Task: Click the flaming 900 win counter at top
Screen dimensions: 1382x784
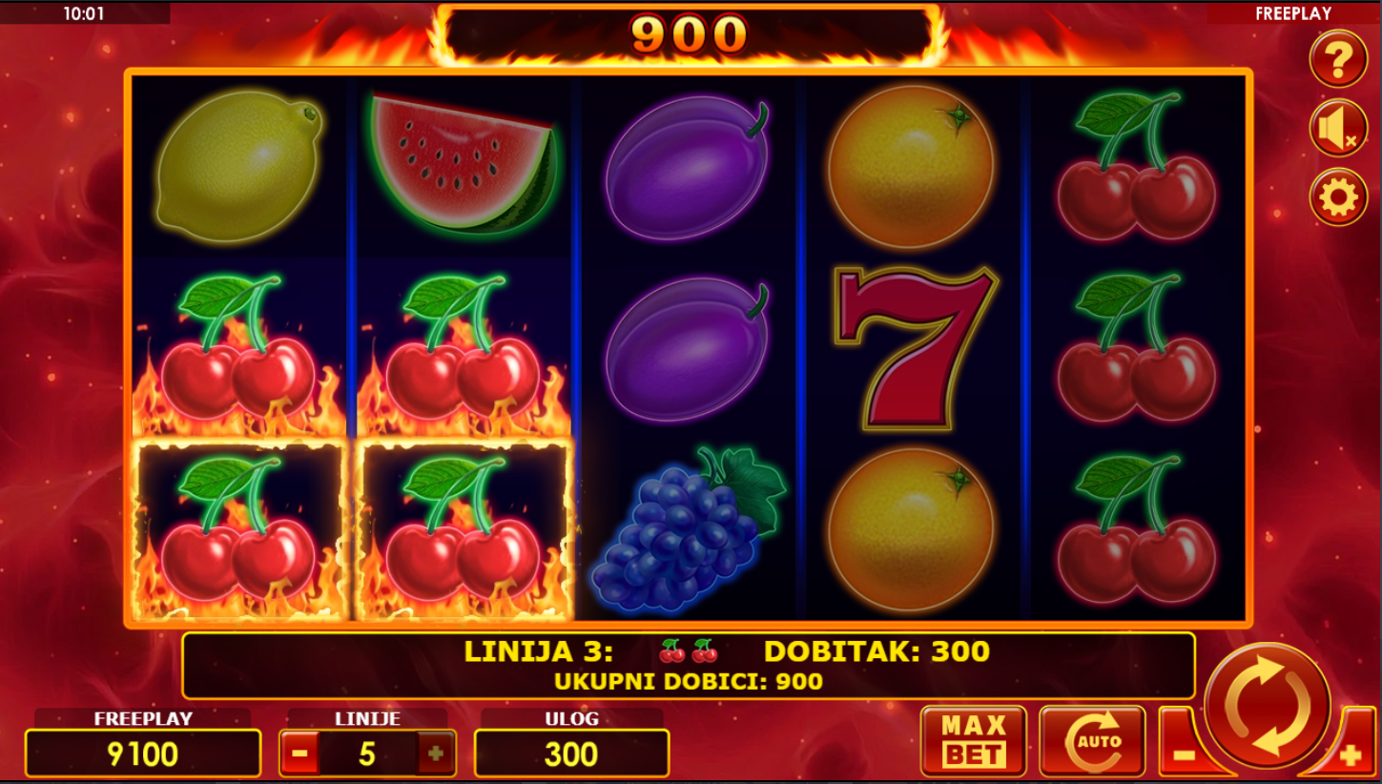Action: 689,36
